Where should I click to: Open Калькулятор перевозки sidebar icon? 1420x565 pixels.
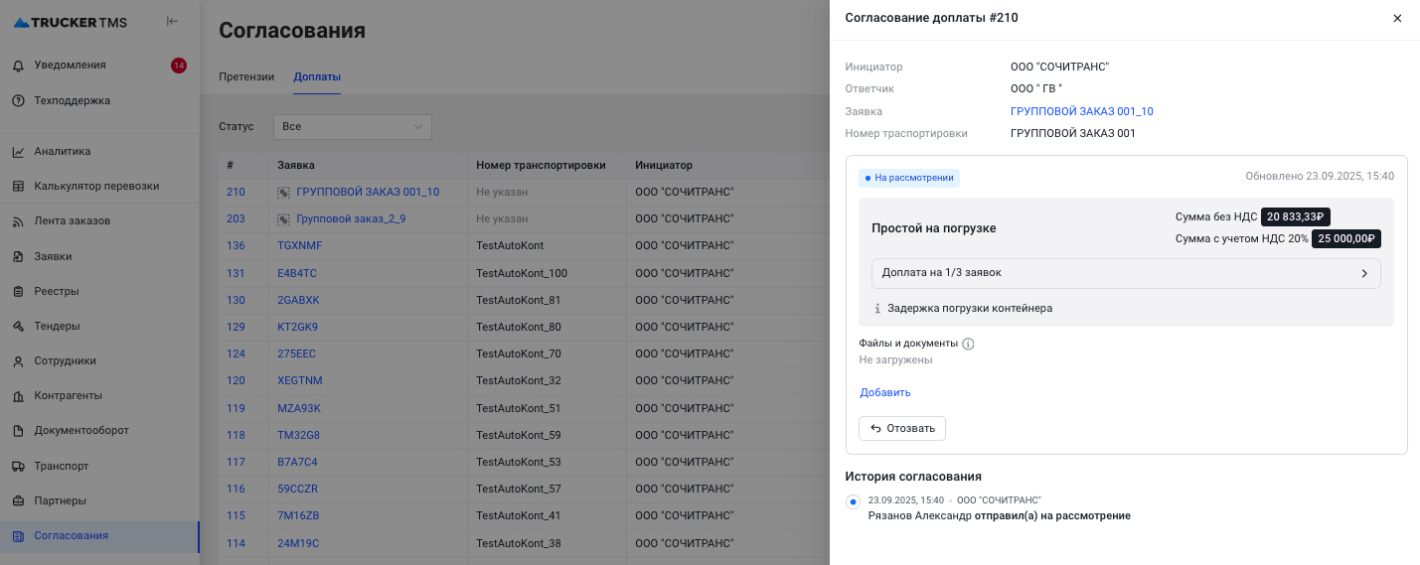pos(18,187)
